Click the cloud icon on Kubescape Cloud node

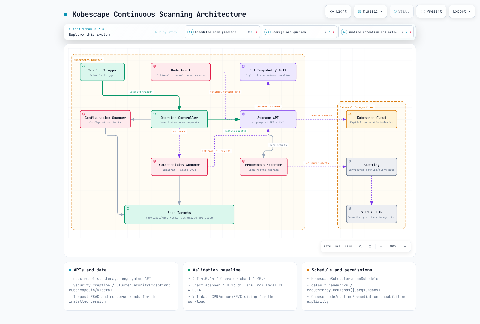point(350,114)
